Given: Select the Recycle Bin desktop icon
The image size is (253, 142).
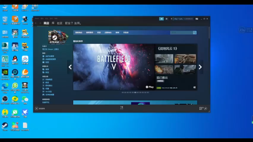Looking at the screenshot, I should tap(5, 20).
